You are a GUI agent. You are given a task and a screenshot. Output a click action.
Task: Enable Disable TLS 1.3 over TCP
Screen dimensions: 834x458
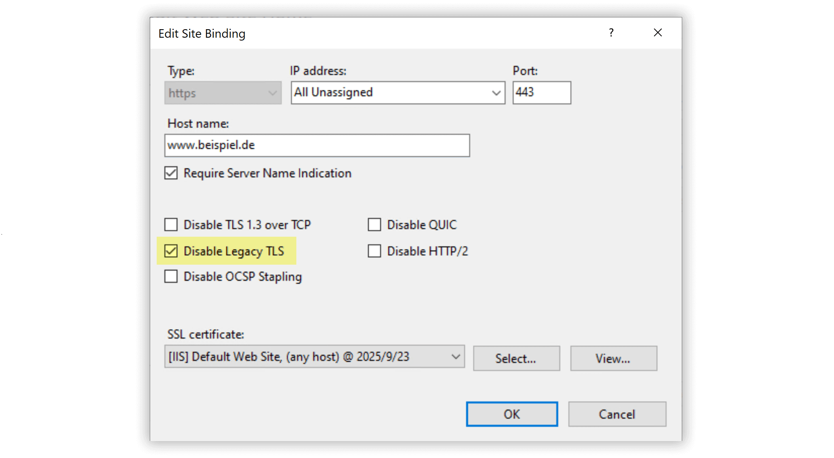pyautogui.click(x=171, y=225)
